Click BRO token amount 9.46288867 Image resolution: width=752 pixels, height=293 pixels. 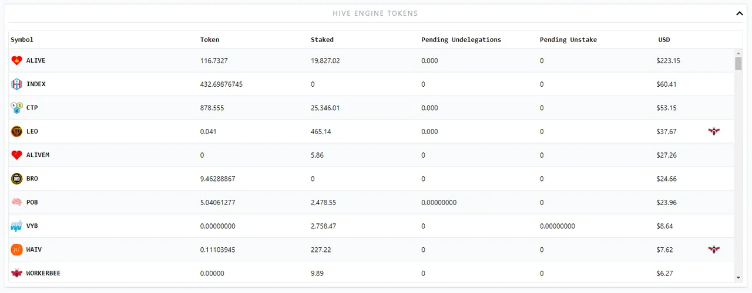218,179
